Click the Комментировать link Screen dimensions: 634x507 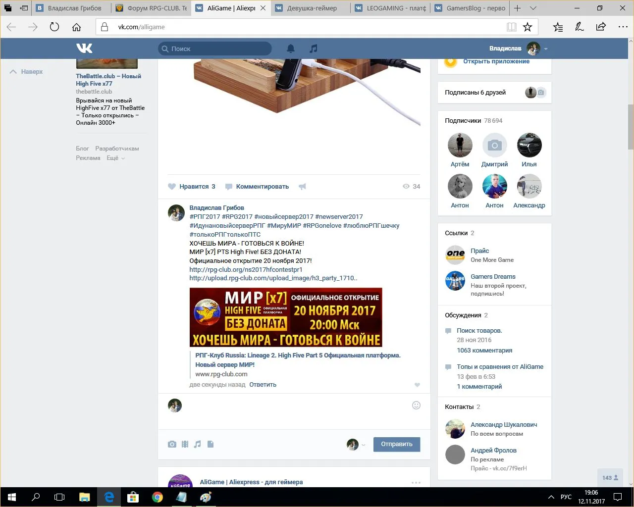click(262, 187)
